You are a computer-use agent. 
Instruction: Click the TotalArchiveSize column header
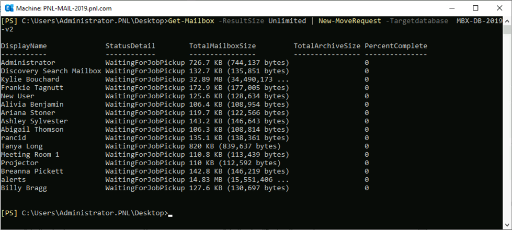click(327, 46)
